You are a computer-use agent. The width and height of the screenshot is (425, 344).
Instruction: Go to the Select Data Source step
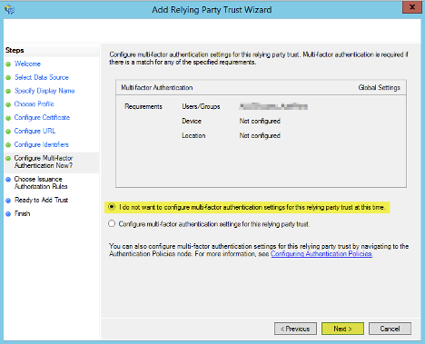(x=42, y=77)
